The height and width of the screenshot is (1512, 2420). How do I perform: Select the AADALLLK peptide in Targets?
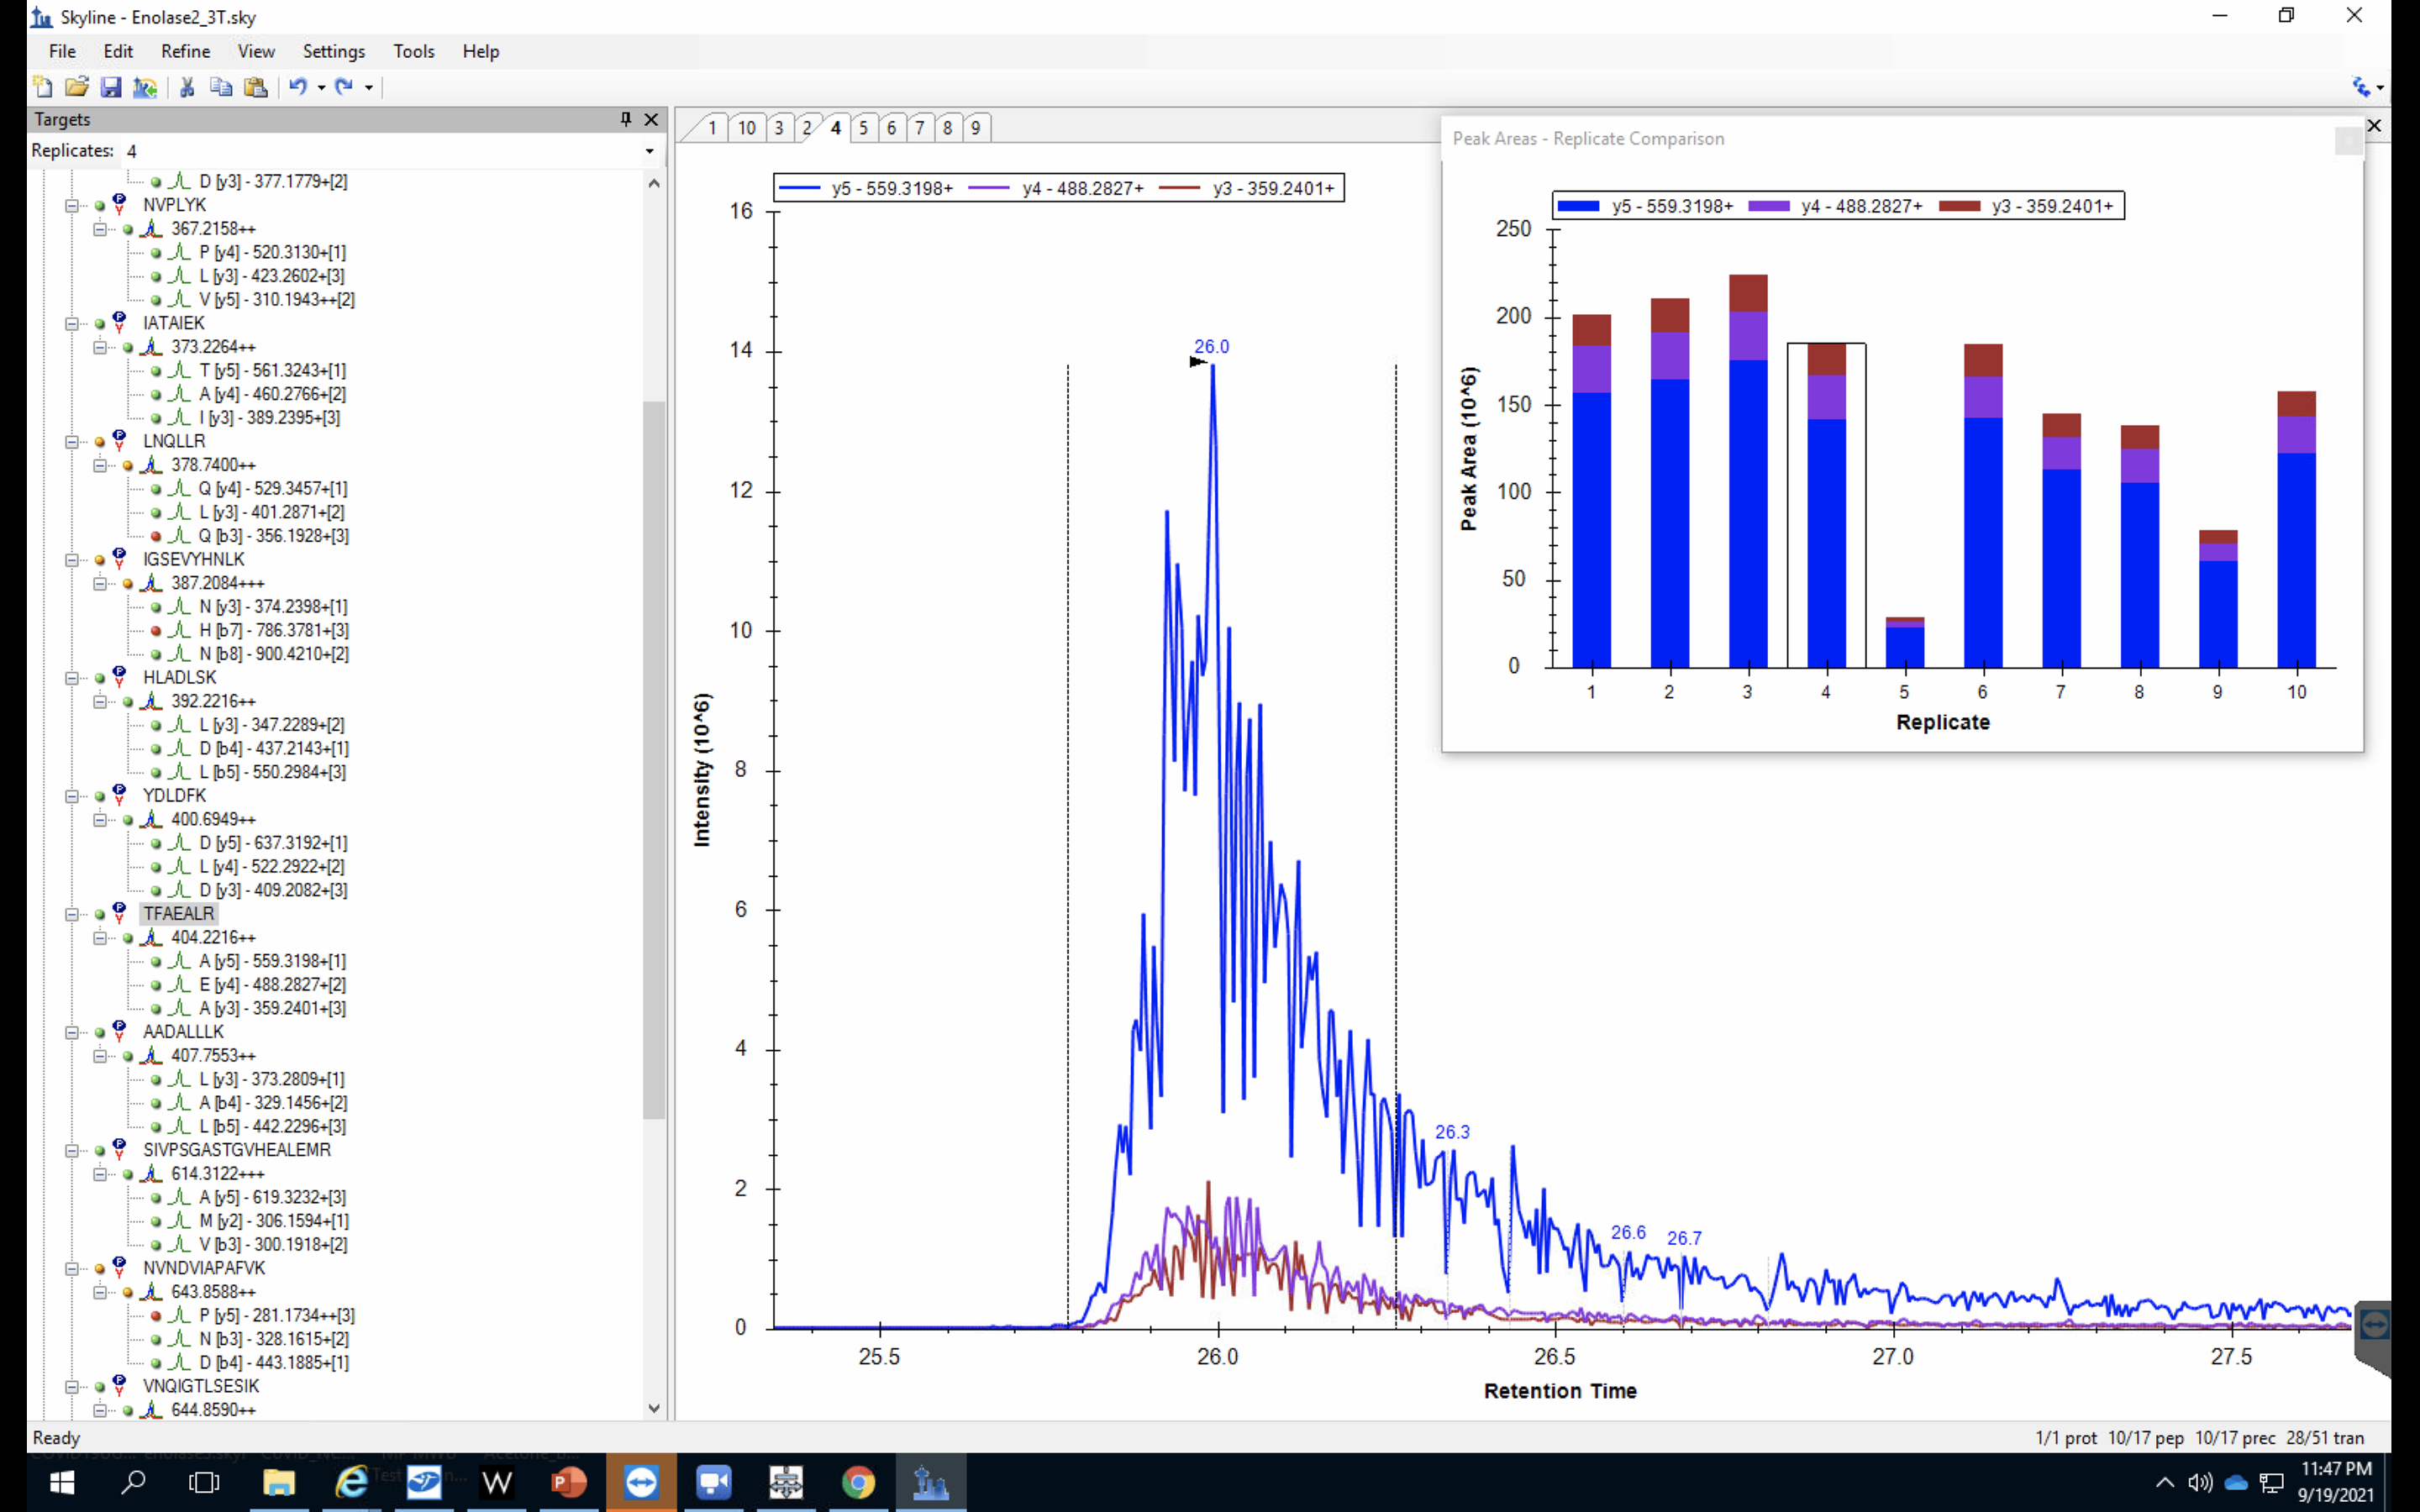(x=183, y=1031)
